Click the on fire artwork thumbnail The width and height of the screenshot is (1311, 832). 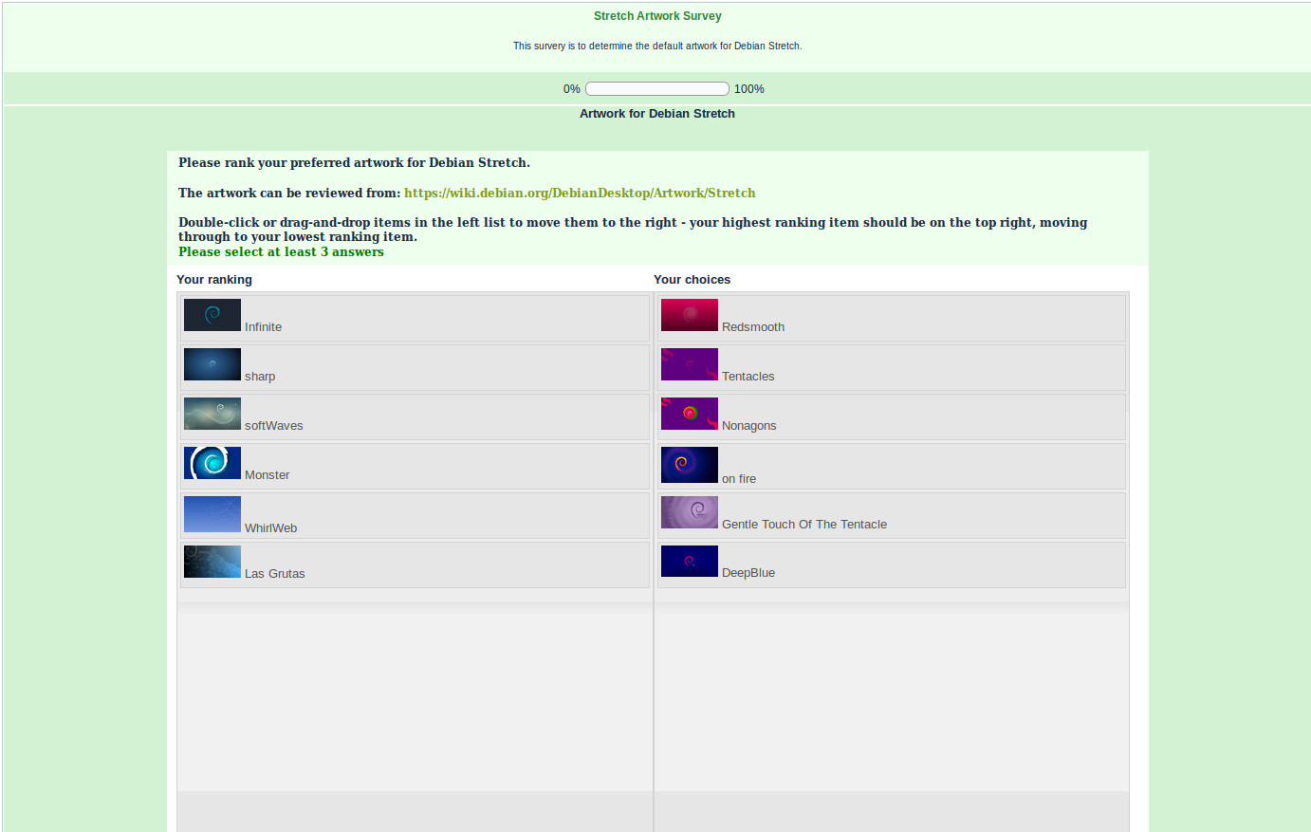690,465
